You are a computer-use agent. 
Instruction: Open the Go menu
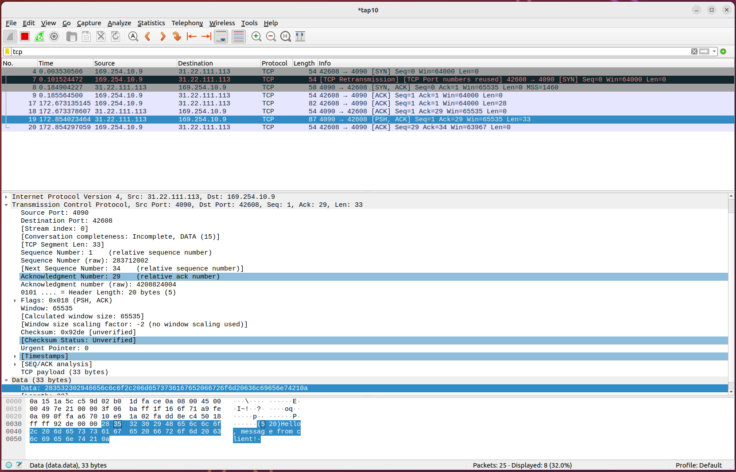pyautogui.click(x=66, y=23)
